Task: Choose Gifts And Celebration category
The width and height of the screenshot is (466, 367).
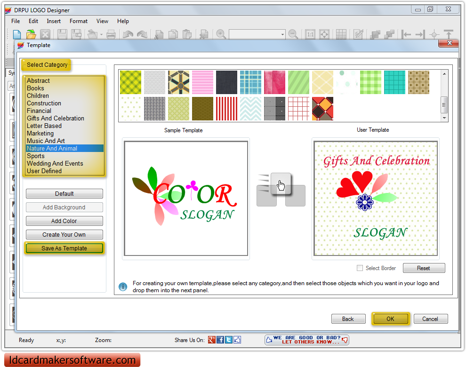Action: pyautogui.click(x=56, y=119)
